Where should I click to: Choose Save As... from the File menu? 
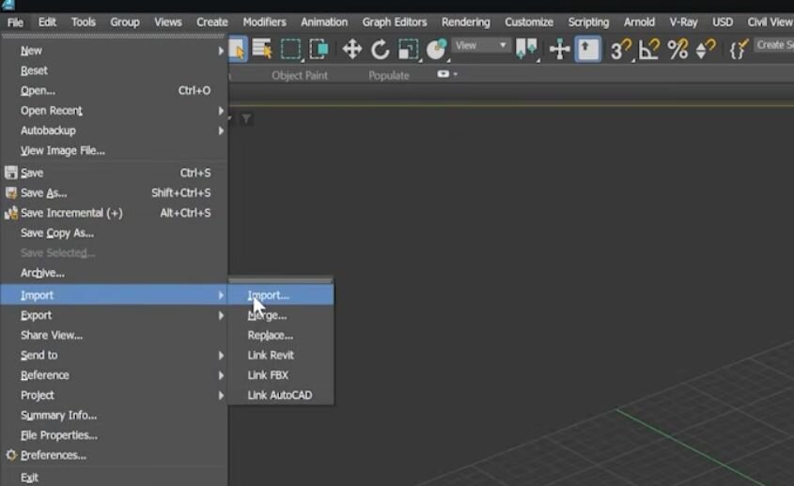click(x=114, y=192)
